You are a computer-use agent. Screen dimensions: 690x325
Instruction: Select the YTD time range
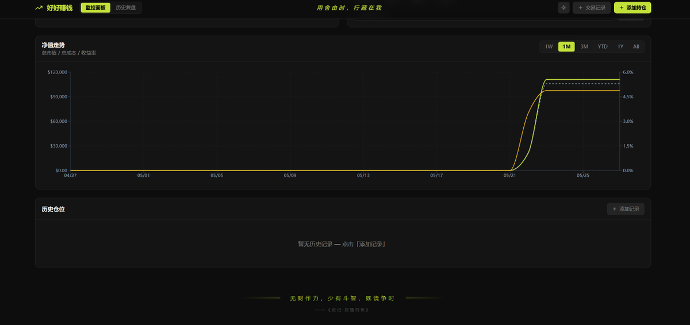coord(603,47)
